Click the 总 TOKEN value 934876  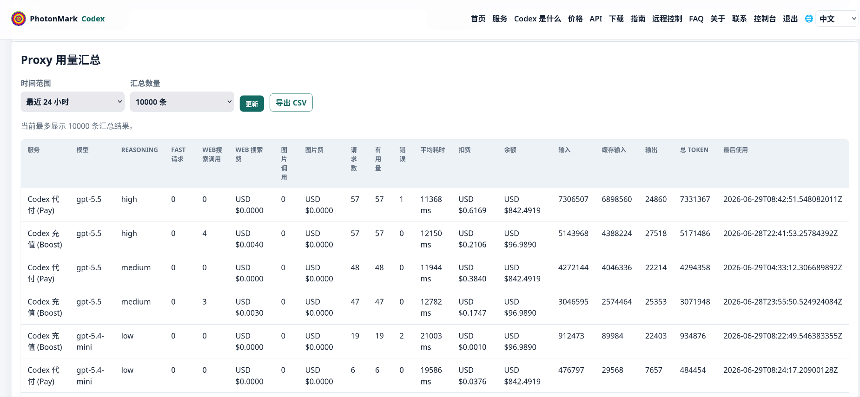pyautogui.click(x=693, y=336)
